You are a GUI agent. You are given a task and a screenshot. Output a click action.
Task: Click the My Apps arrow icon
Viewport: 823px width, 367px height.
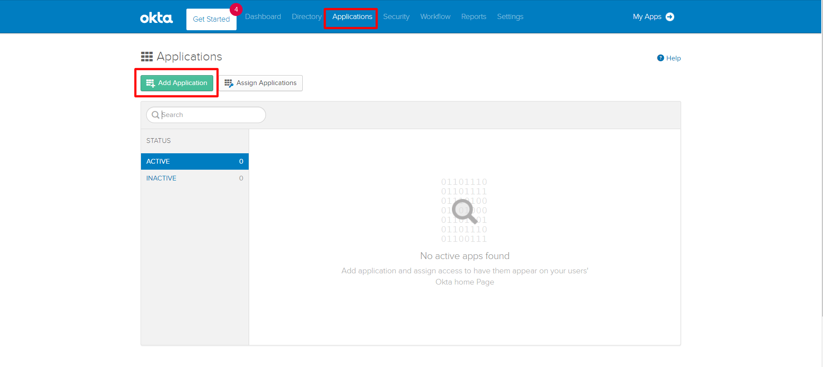[x=670, y=17]
